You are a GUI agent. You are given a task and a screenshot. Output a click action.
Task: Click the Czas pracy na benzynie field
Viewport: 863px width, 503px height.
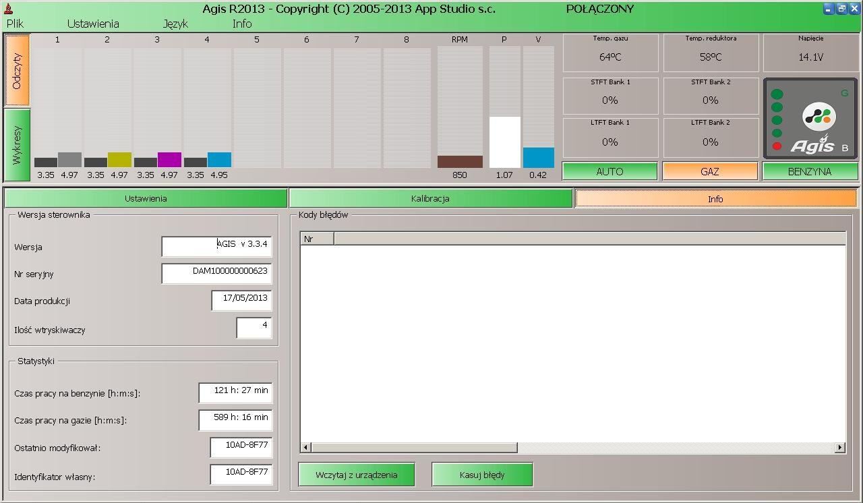coord(235,392)
